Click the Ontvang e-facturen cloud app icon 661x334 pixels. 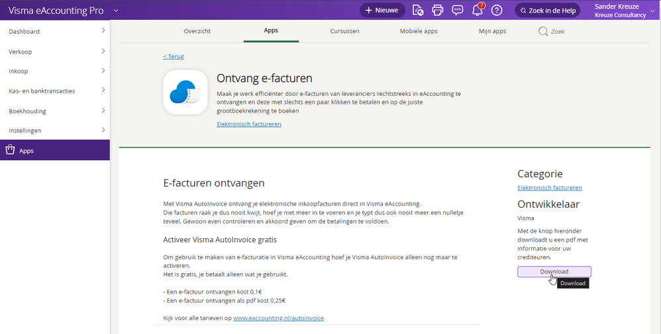(x=185, y=93)
